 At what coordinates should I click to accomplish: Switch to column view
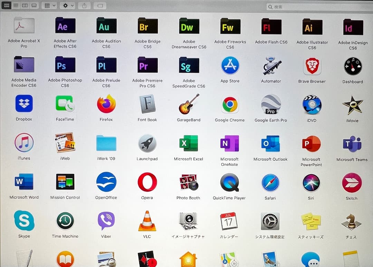click(x=25, y=5)
